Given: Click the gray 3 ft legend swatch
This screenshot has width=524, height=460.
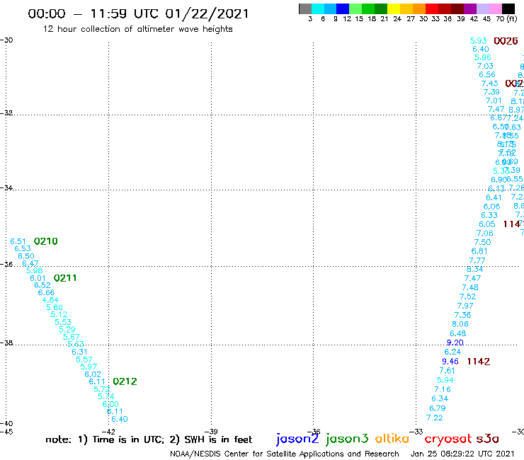Looking at the screenshot, I should [x=305, y=8].
